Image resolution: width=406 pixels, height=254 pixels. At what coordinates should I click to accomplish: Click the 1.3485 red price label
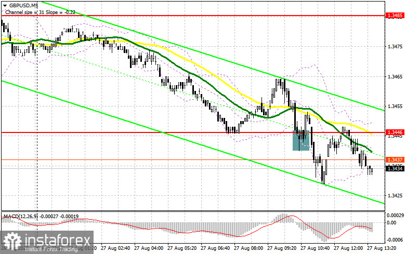pos(395,16)
